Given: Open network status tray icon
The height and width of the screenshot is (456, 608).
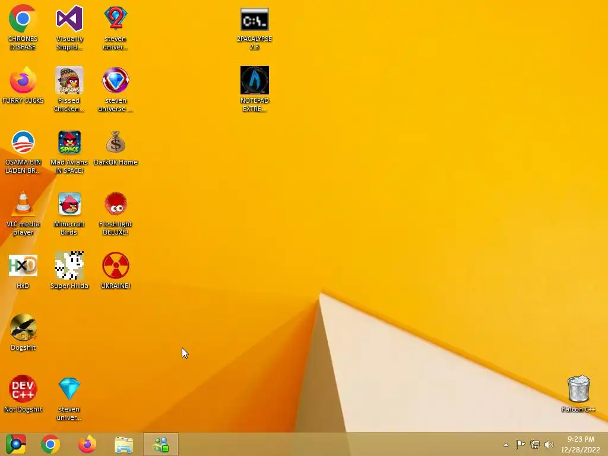Looking at the screenshot, I should [x=535, y=444].
